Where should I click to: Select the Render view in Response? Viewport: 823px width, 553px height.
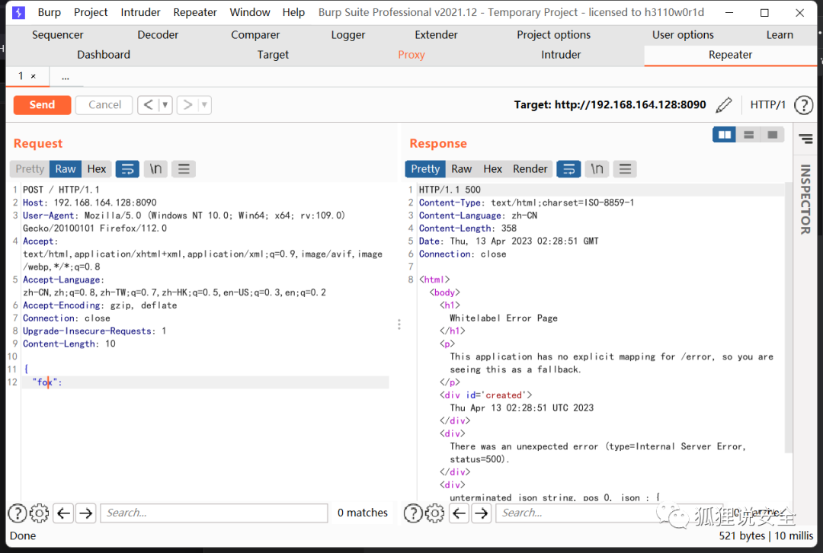(x=530, y=169)
